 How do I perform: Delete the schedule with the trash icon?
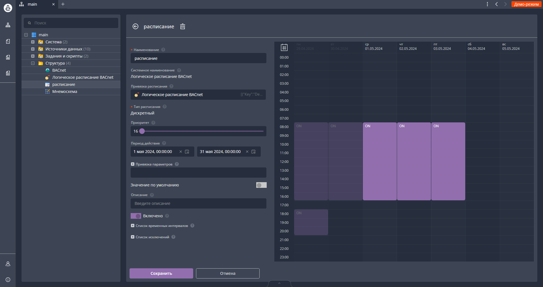coord(183,26)
